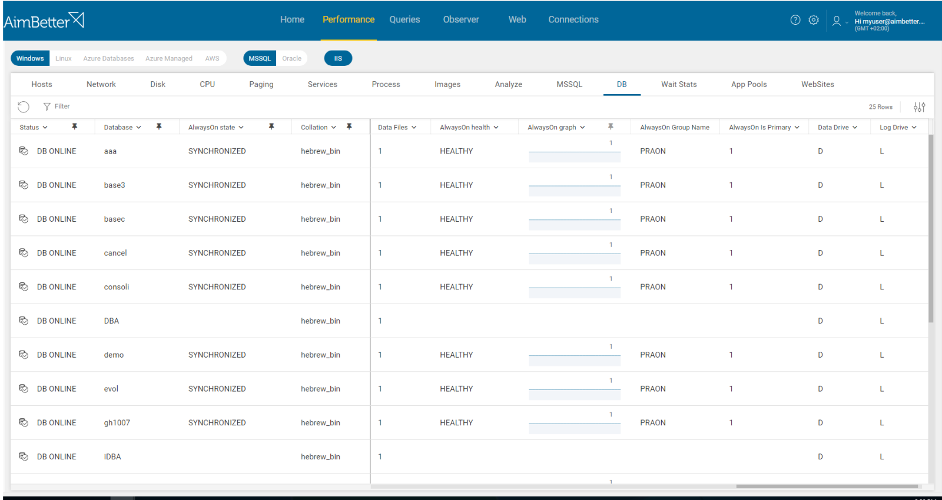Switch to the Network tab

(101, 84)
